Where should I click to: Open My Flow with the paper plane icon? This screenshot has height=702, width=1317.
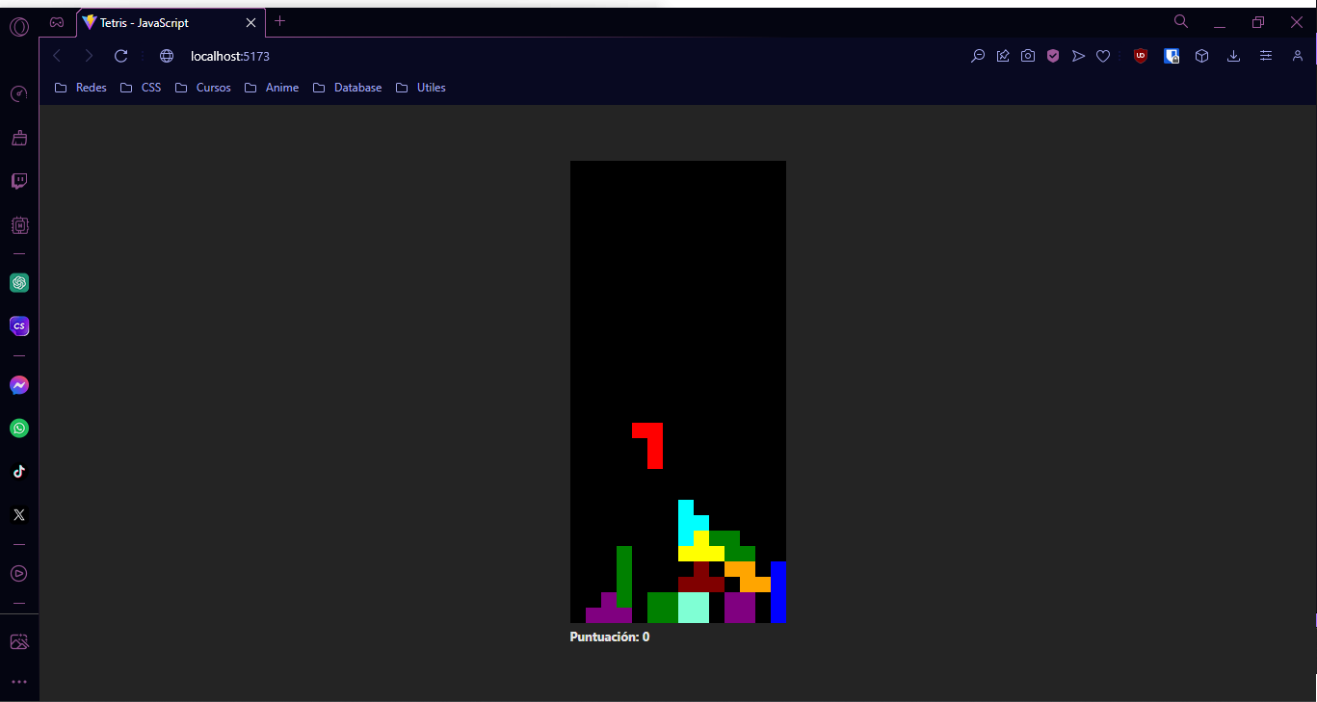(1078, 56)
